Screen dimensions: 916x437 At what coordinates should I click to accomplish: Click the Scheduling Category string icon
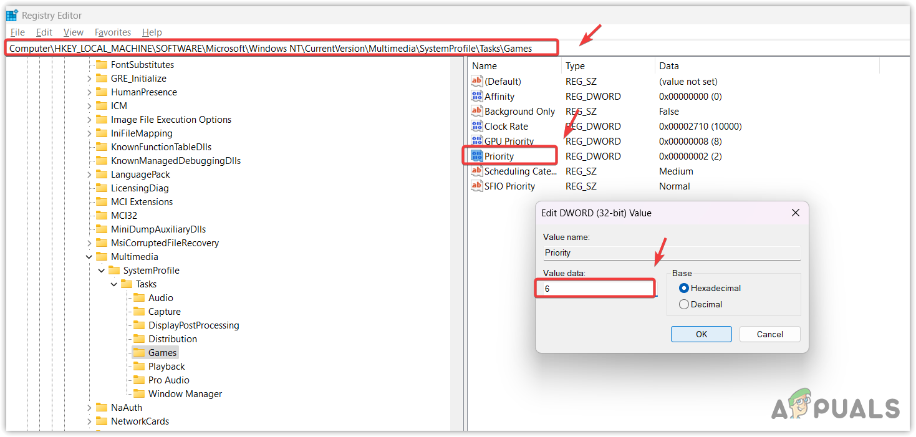pos(477,171)
